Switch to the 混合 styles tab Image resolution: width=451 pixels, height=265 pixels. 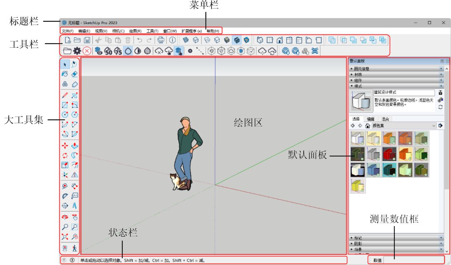coord(385,119)
